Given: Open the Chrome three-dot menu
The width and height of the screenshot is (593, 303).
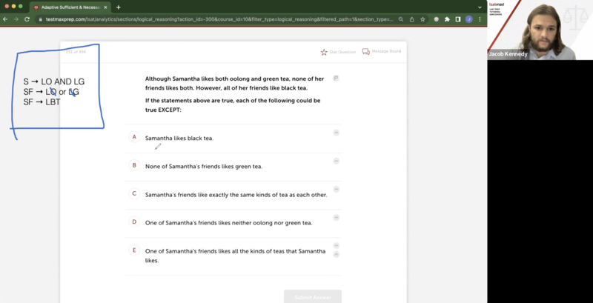Looking at the screenshot, I should pos(480,19).
